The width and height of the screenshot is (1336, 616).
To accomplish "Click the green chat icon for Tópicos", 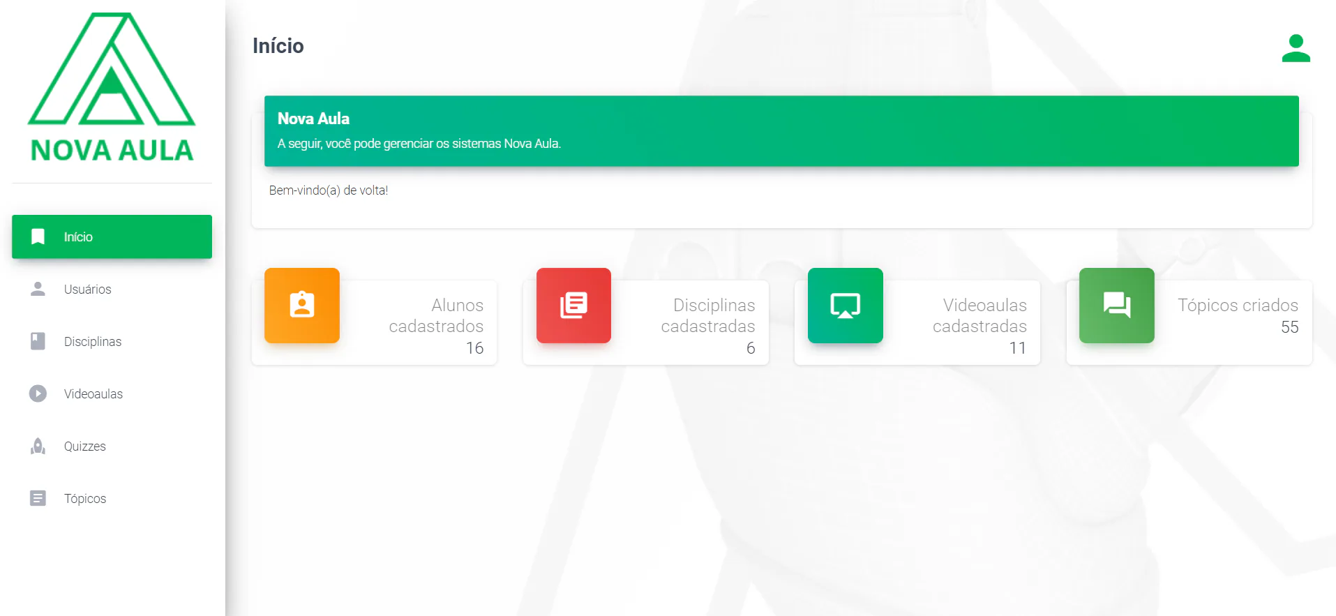I will click(1117, 306).
